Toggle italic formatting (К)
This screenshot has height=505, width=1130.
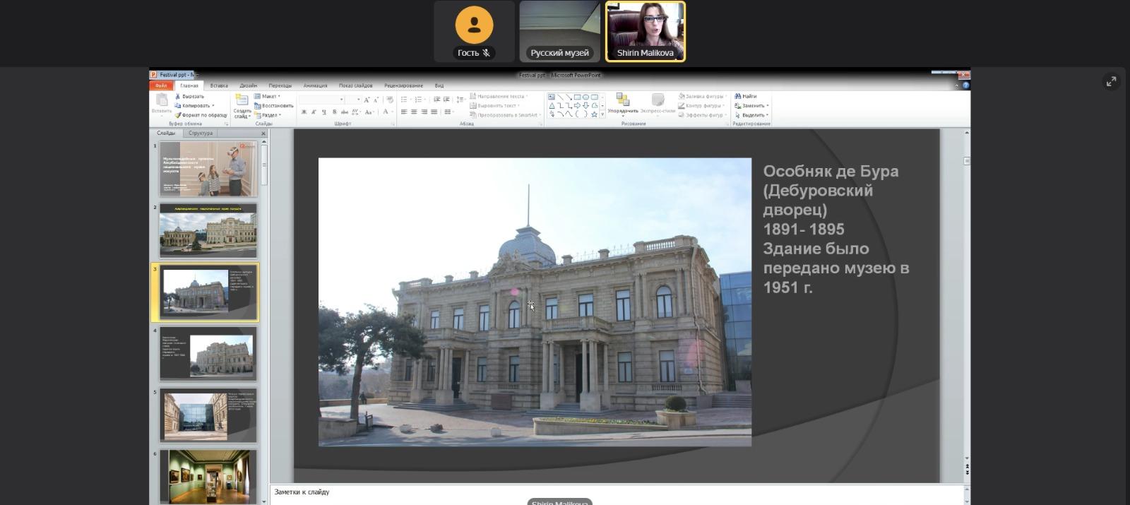coord(314,112)
